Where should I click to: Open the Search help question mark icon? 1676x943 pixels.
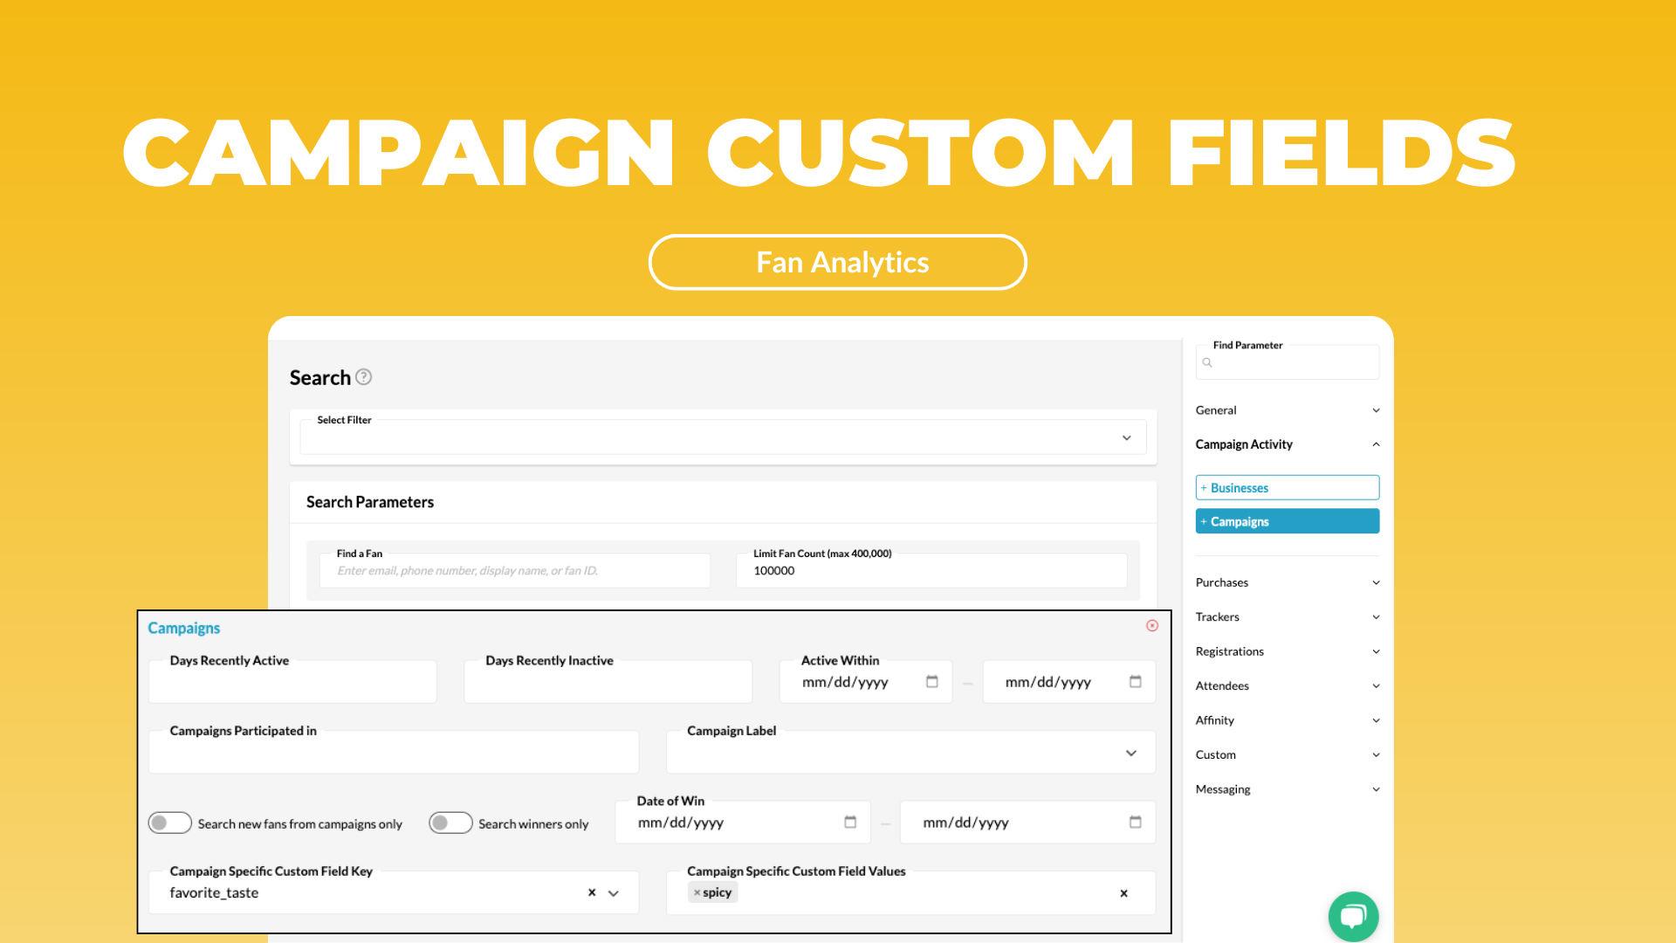tap(364, 377)
